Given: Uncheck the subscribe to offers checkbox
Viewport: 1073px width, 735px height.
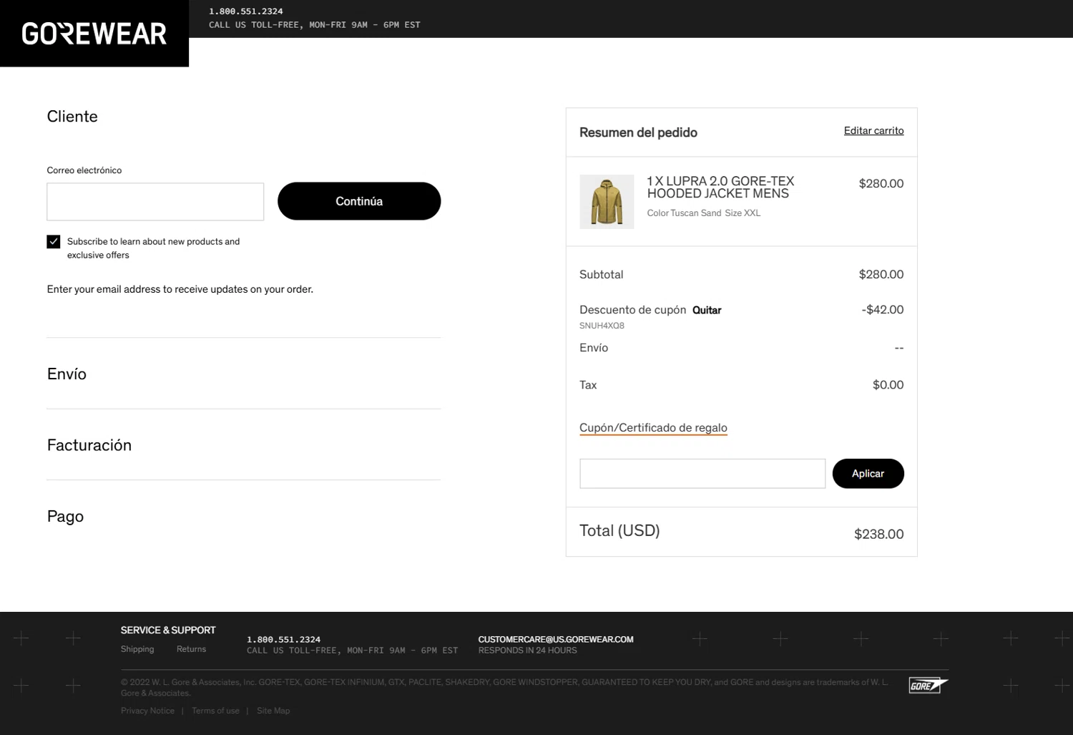Looking at the screenshot, I should (x=54, y=242).
